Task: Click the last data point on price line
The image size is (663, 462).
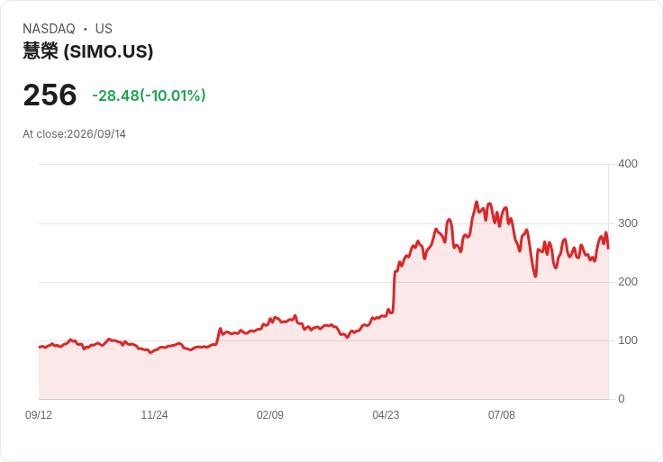Action: (x=608, y=249)
